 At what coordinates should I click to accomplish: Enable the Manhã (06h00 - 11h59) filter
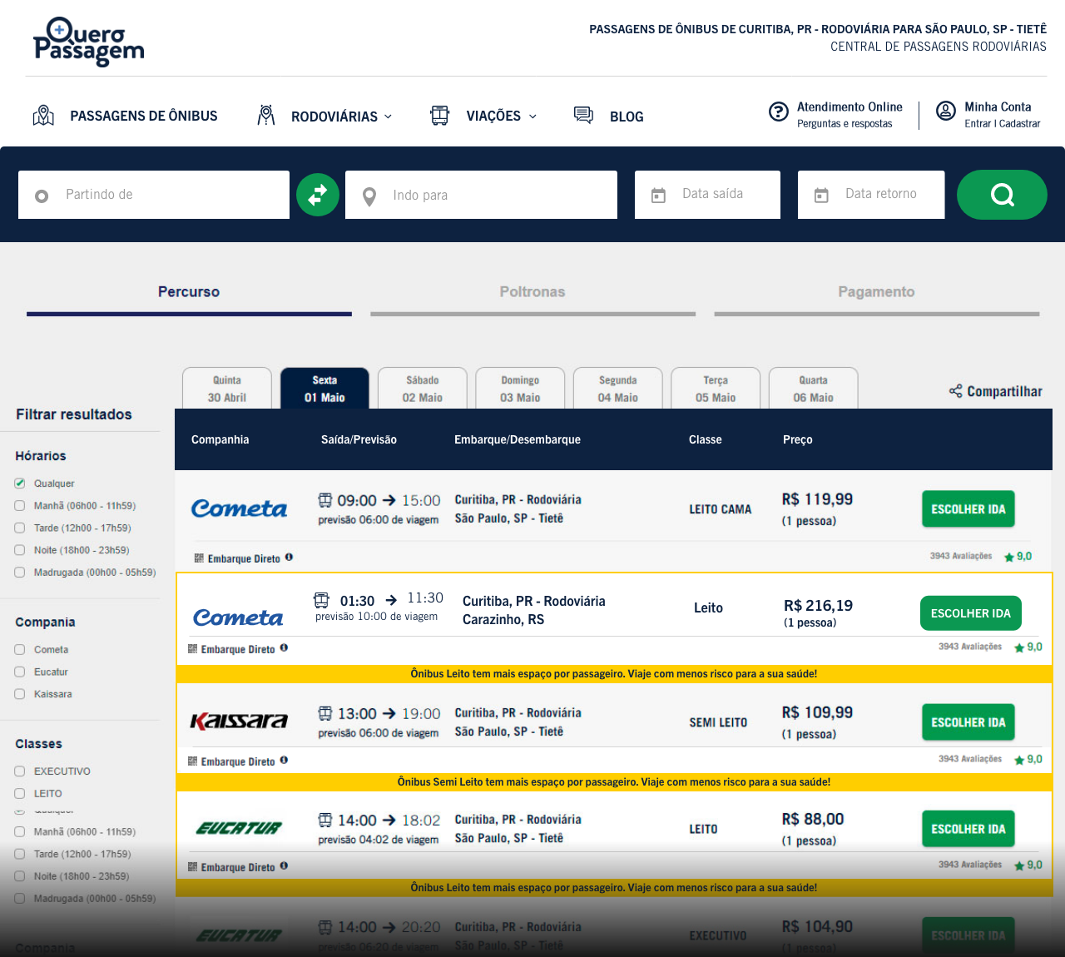[20, 506]
